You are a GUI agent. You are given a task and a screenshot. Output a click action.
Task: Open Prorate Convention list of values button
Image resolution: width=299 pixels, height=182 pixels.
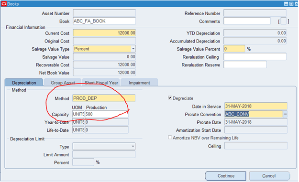(285, 114)
